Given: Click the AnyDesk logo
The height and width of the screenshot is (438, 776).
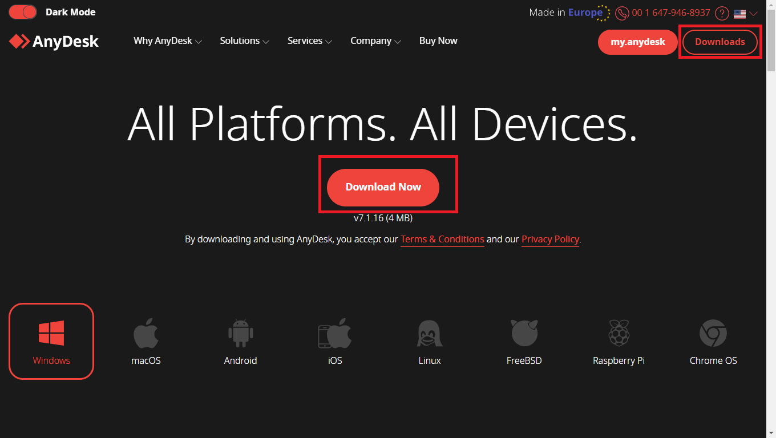Looking at the screenshot, I should click(54, 41).
